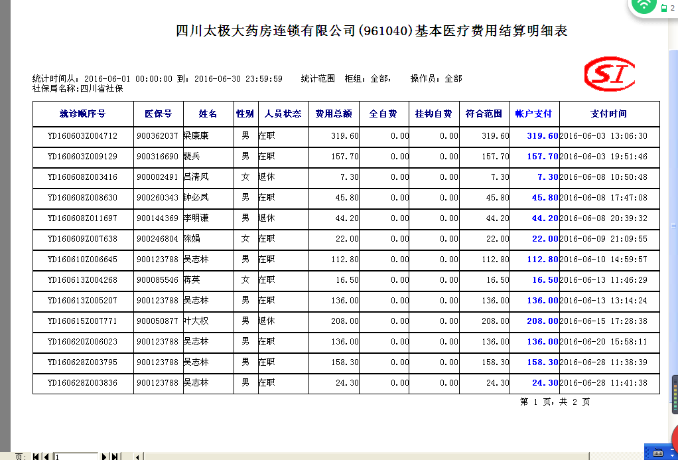Select serial number YD160610Z006645
678x460 pixels.
(x=82, y=260)
